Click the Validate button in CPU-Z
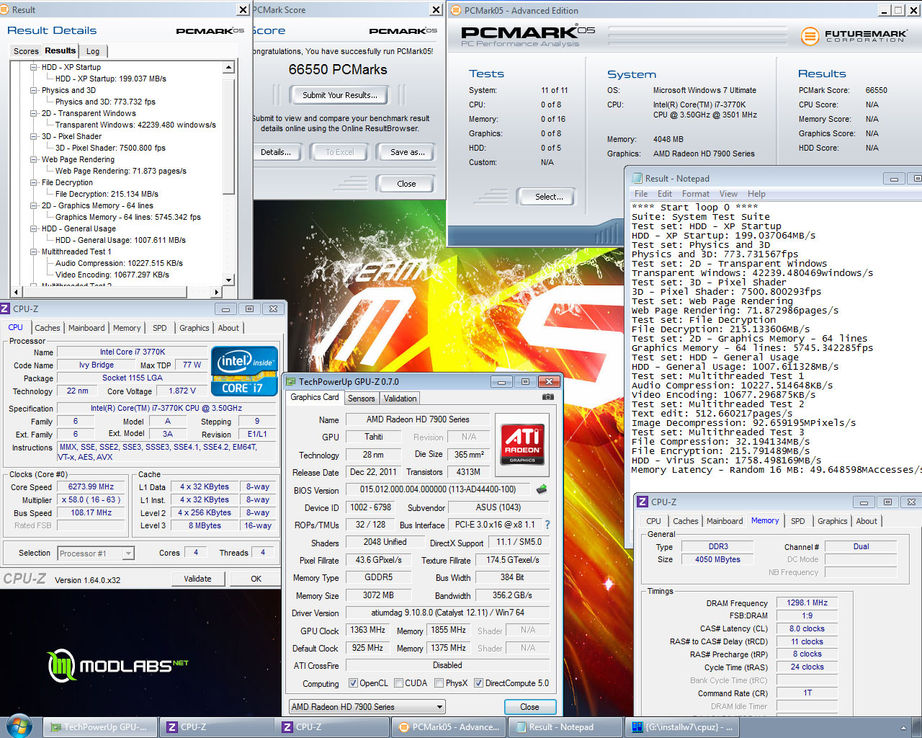 tap(197, 579)
